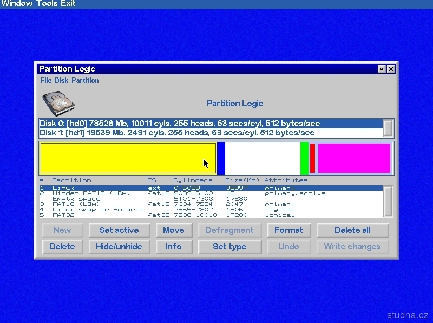Click the Undo button
The height and width of the screenshot is (323, 433).
pos(289,247)
